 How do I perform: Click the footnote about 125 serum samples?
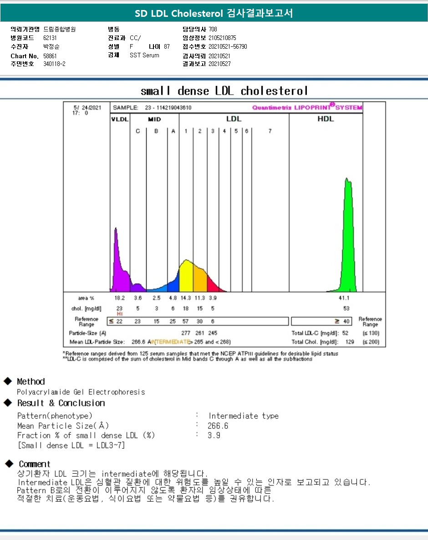200,353
